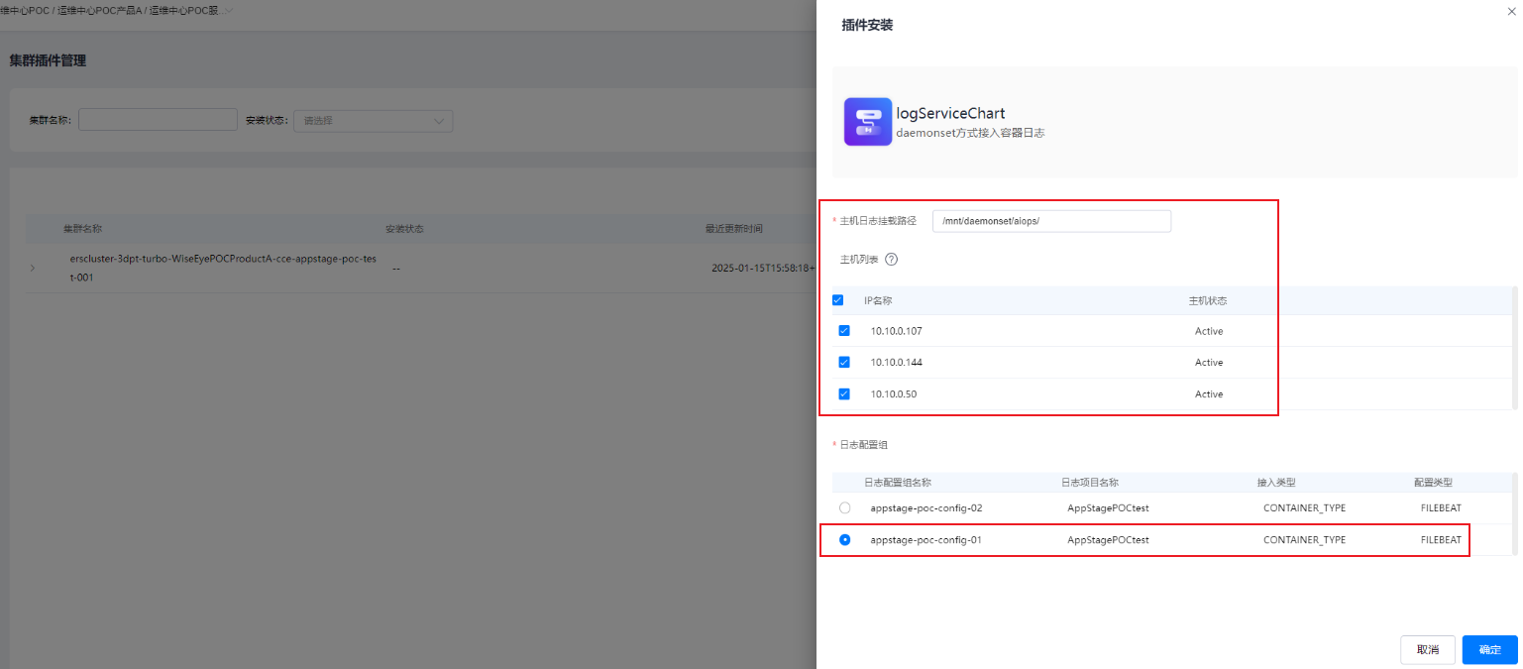Click the logServiceChart plugin icon
The width and height of the screenshot is (1523, 669).
tap(868, 122)
